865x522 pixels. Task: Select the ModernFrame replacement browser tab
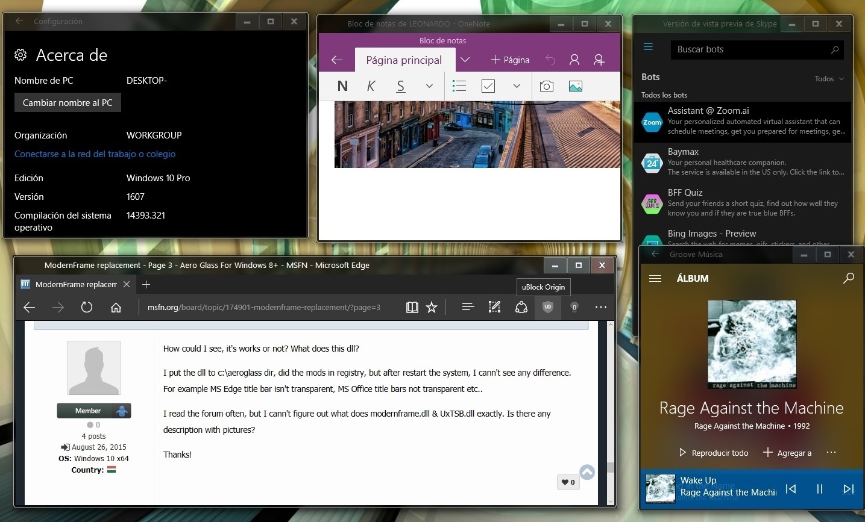coord(76,284)
